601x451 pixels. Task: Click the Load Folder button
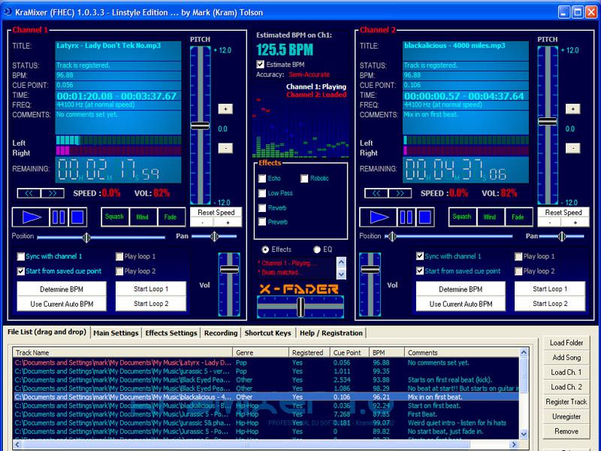[x=565, y=344]
